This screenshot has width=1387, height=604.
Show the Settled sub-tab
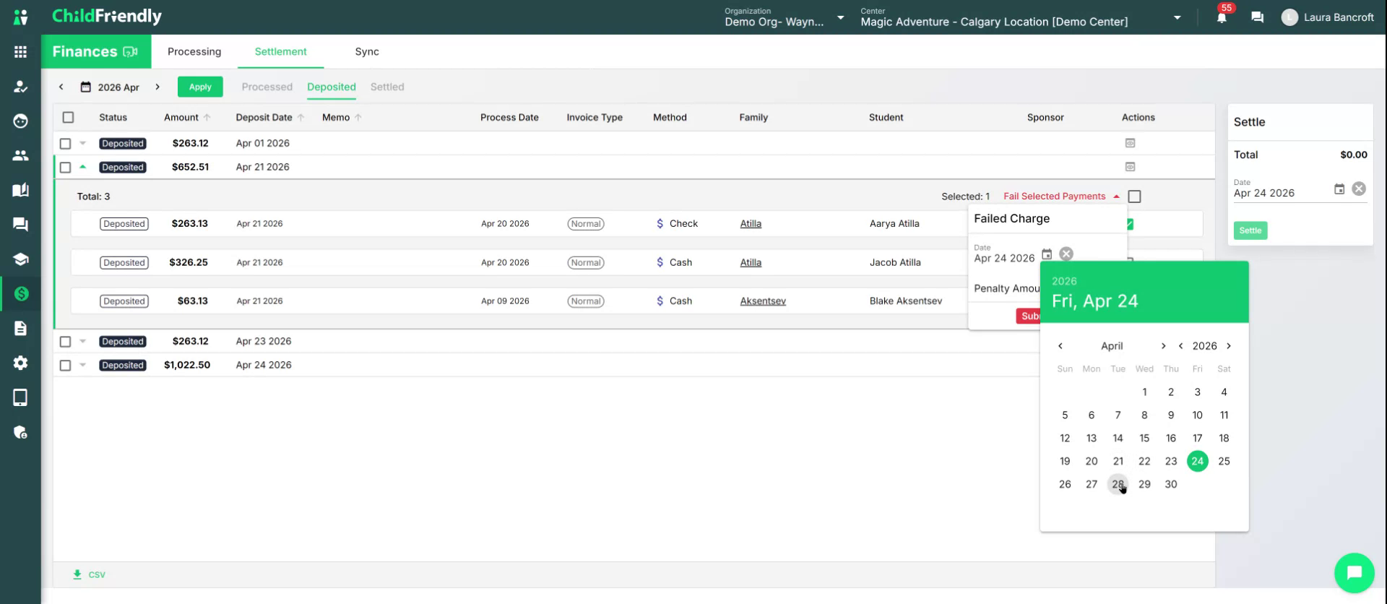click(x=387, y=87)
